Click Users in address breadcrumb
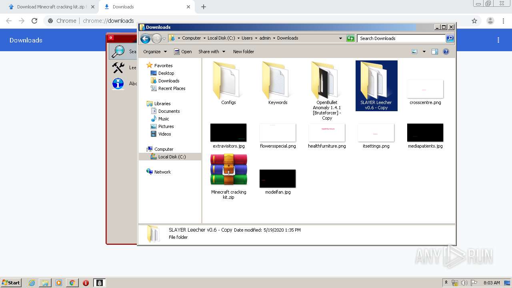 click(247, 38)
